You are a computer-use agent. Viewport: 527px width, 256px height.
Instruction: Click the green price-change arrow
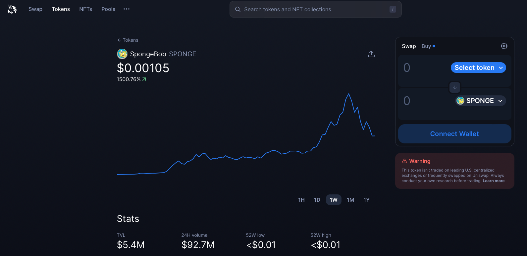coord(144,79)
